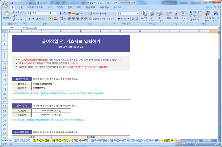Screen dimensions: 222x147
Task: Switch to 페이지 레이아웃 tab
Action: pyautogui.click(x=35, y=7)
